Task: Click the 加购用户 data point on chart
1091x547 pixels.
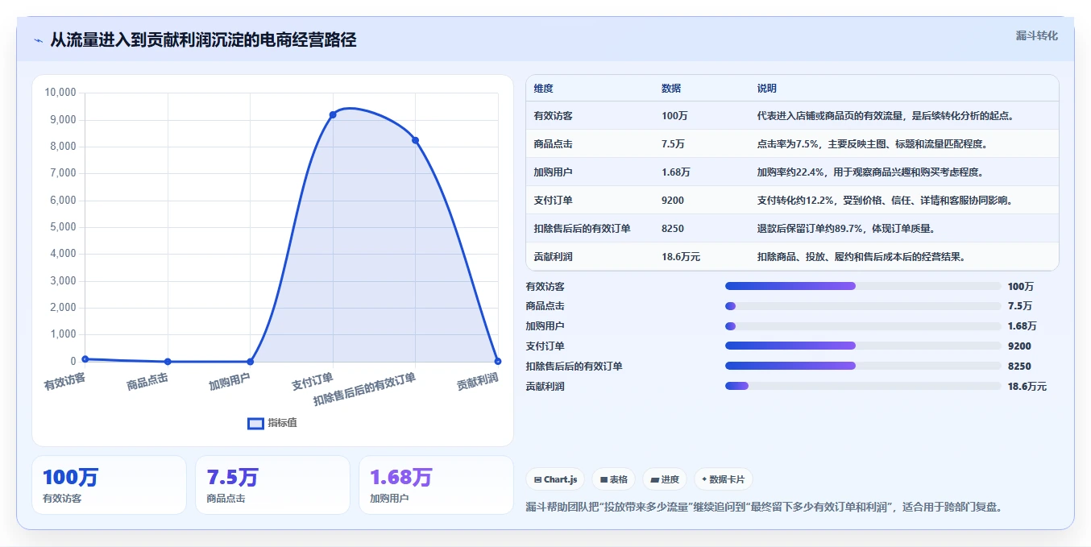Action: click(x=250, y=361)
